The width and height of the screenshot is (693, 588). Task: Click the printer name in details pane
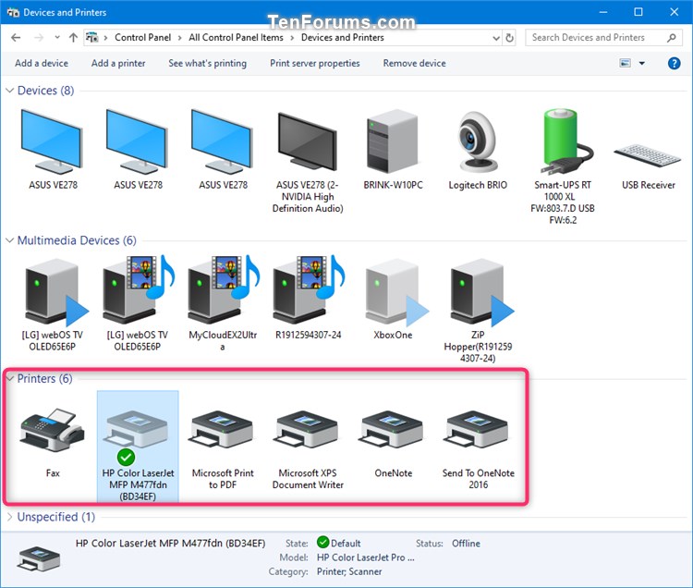pyautogui.click(x=171, y=544)
